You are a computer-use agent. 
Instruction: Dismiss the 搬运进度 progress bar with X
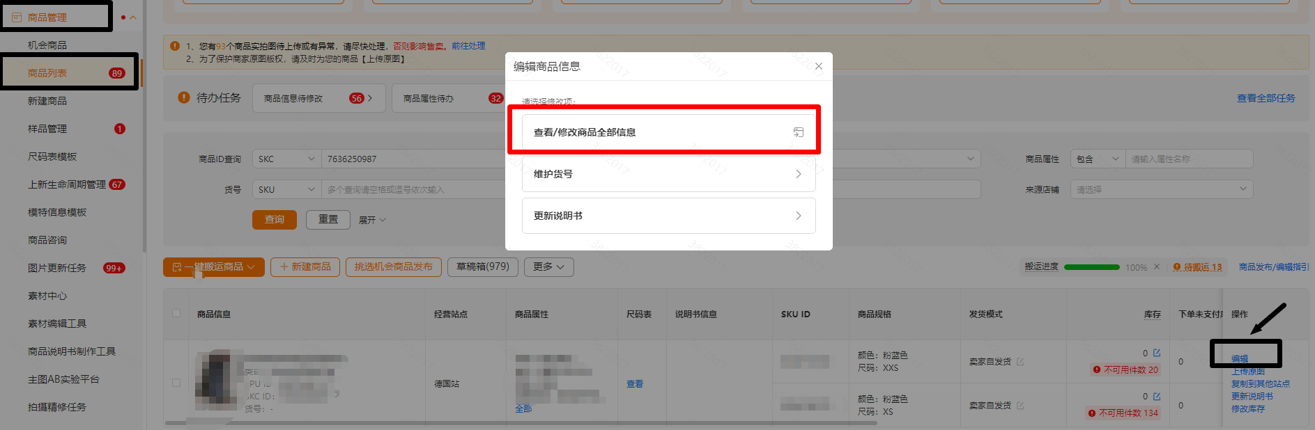[x=1157, y=267]
